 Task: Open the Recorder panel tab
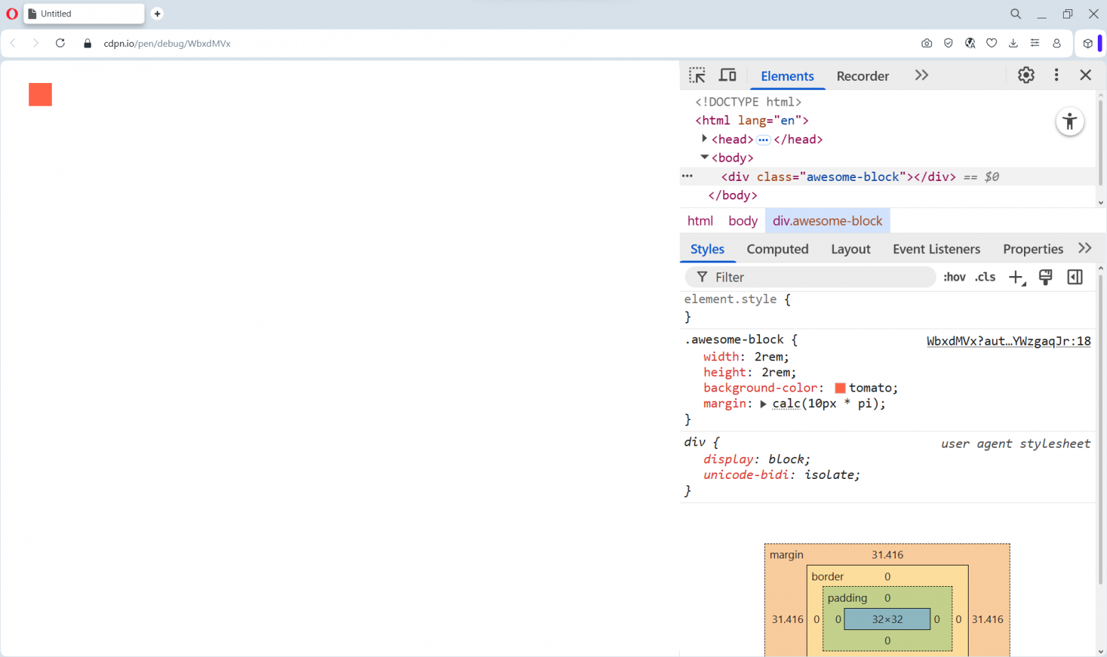point(862,76)
